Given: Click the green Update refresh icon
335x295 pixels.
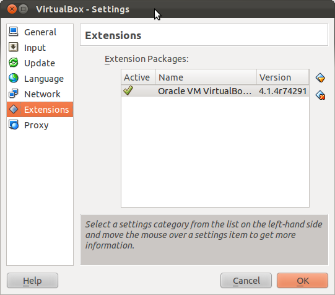Looking at the screenshot, I should click(14, 63).
